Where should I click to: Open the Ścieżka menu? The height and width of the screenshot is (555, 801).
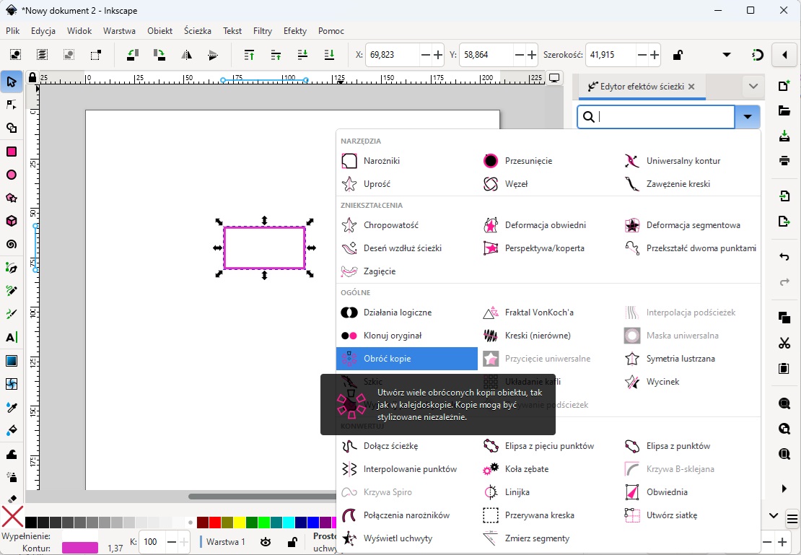[x=197, y=31]
